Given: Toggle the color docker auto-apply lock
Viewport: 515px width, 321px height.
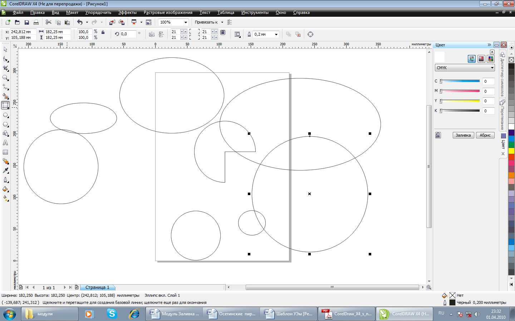Looking at the screenshot, I should point(438,135).
